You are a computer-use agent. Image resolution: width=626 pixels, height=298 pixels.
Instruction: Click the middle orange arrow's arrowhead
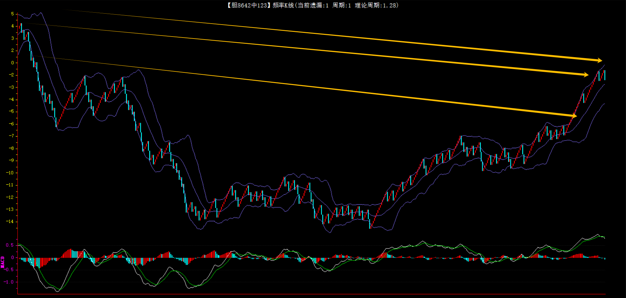(x=586, y=75)
